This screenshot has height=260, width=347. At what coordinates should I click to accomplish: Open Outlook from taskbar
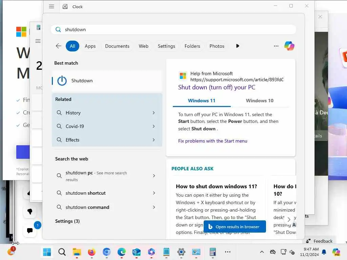(136, 252)
